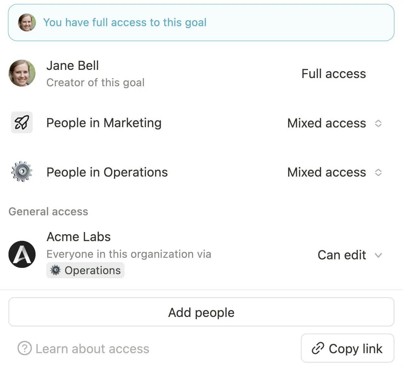
Task: Click the small avatar in the access banner
Action: tap(27, 22)
